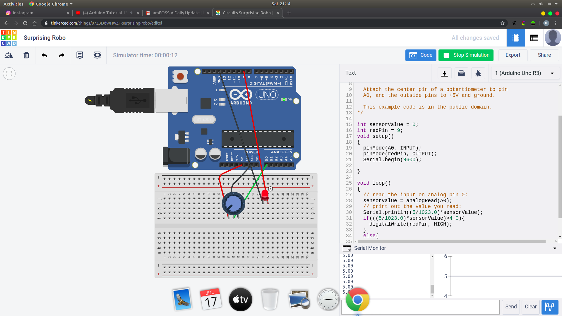Rotate the selected component
The height and width of the screenshot is (316, 562).
[x=9, y=55]
